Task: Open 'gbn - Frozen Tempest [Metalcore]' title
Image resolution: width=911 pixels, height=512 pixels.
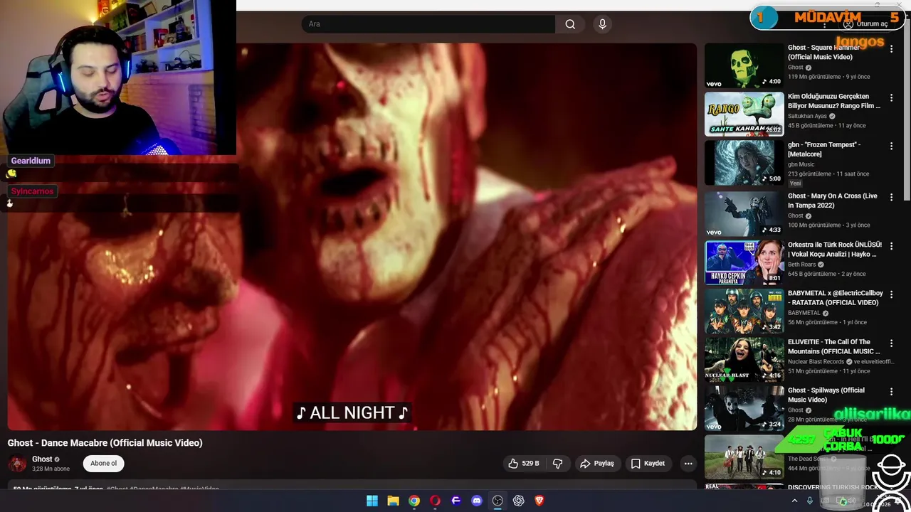Action: point(824,149)
